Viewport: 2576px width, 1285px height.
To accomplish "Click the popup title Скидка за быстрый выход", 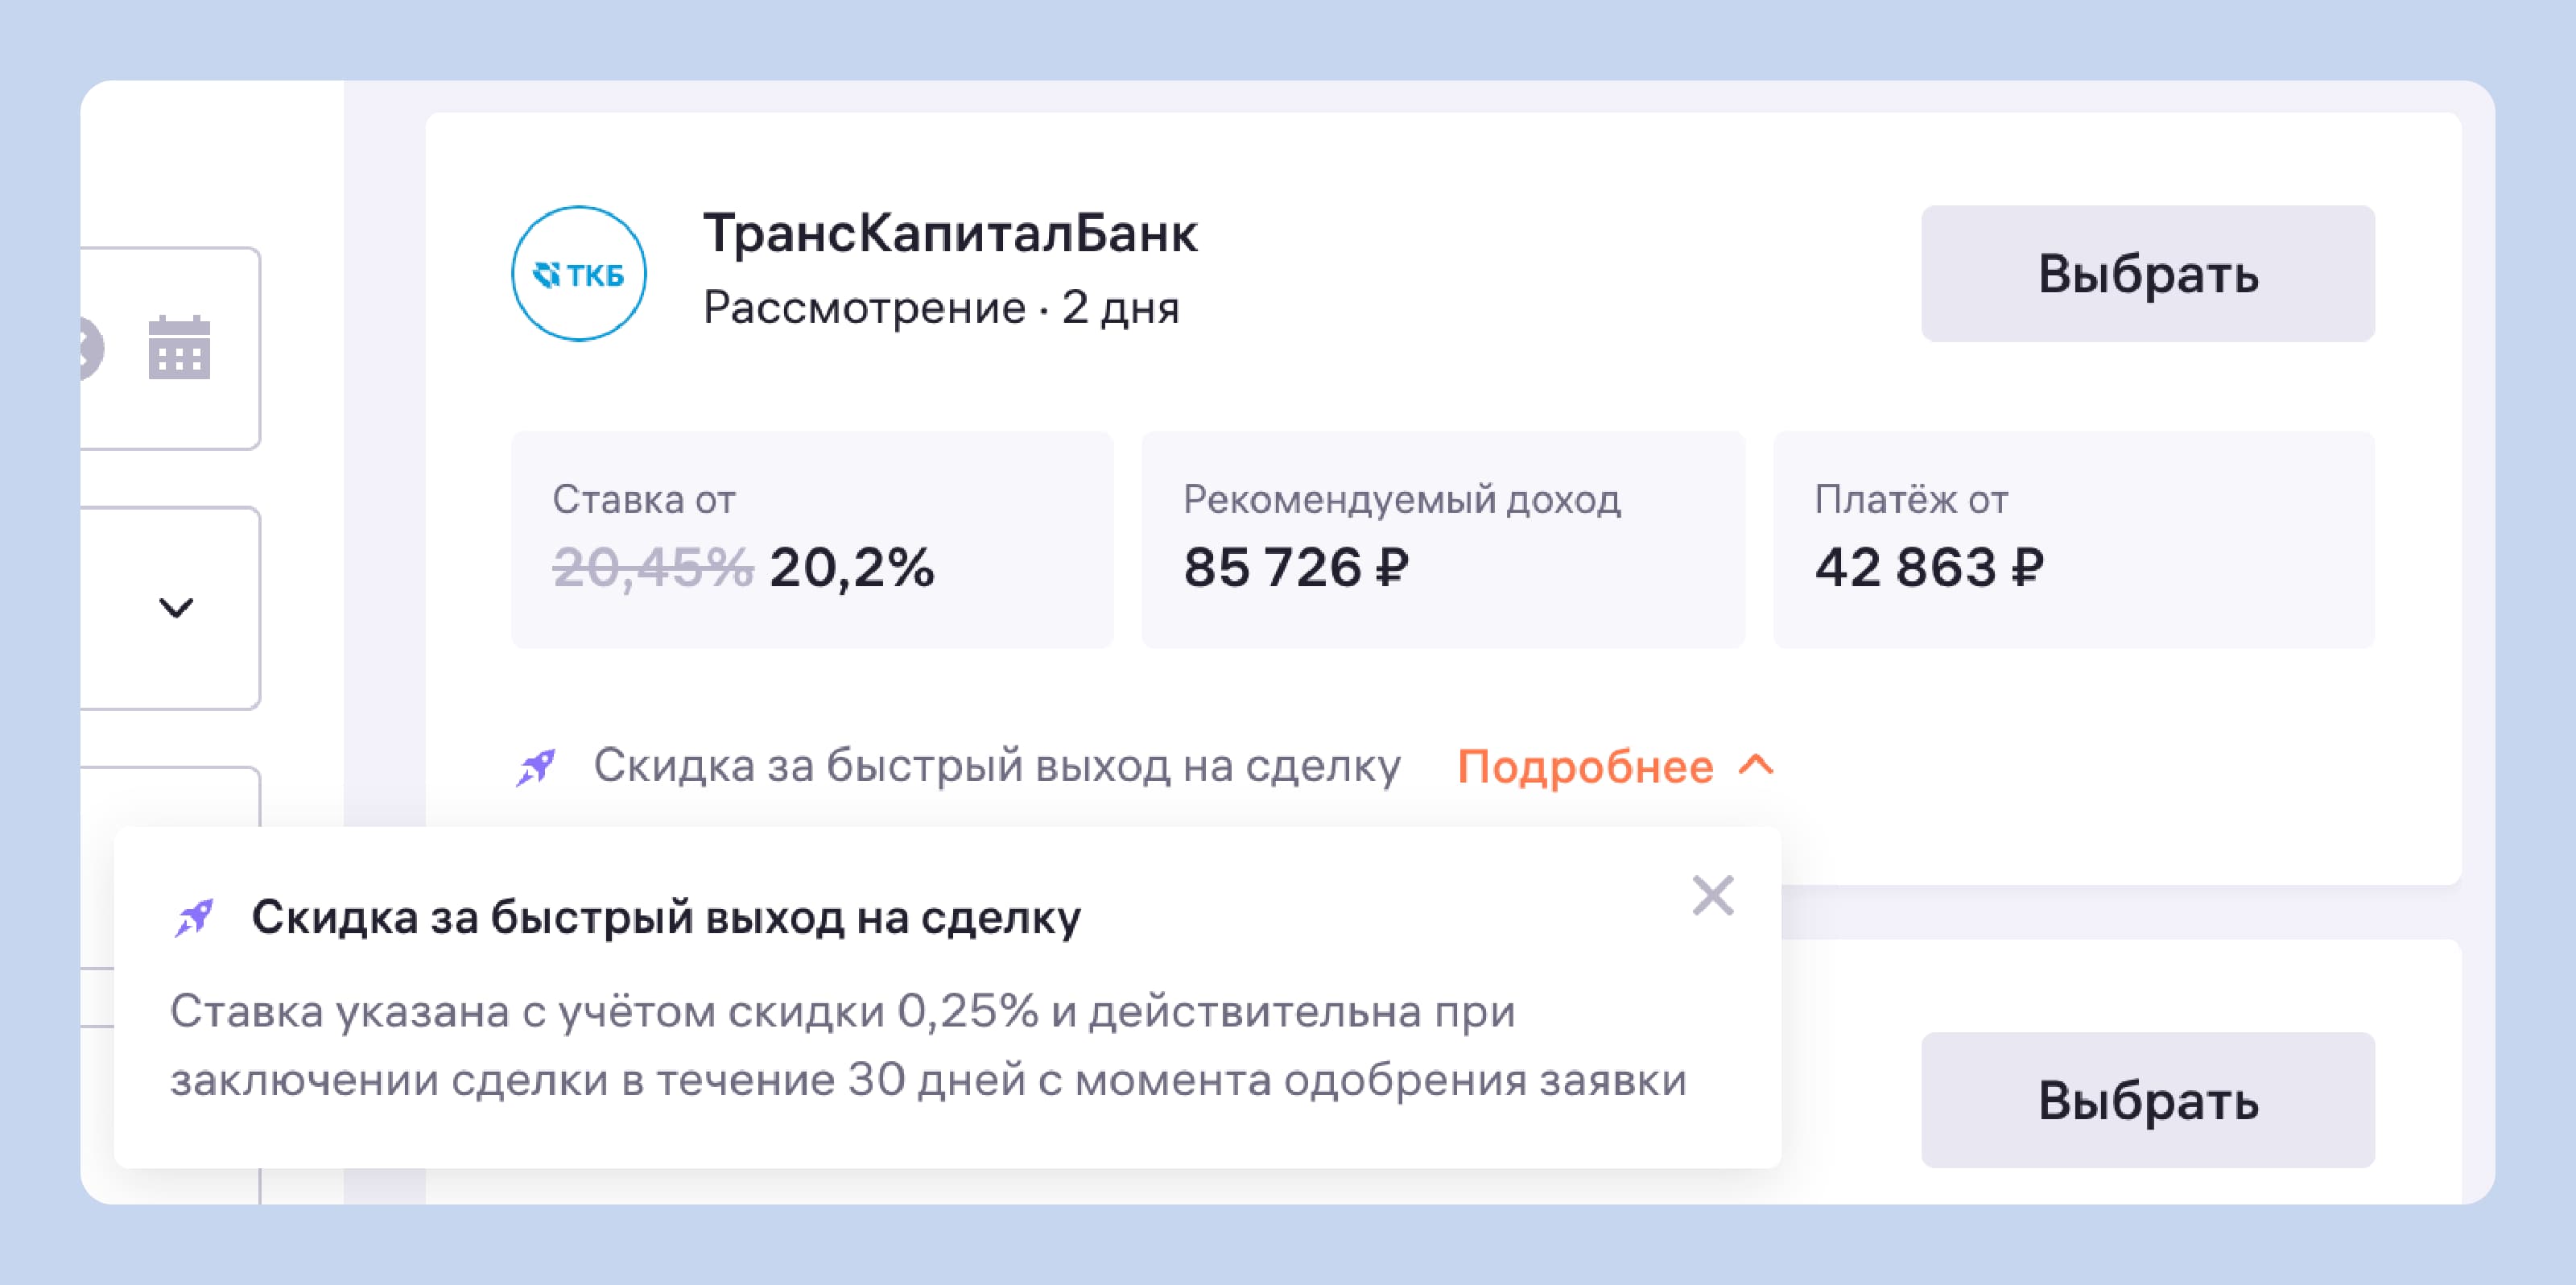I will 666,917.
